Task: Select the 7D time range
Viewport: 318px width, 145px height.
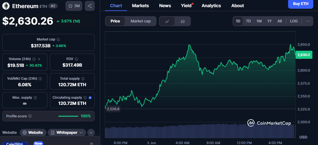Action: pyautogui.click(x=248, y=21)
